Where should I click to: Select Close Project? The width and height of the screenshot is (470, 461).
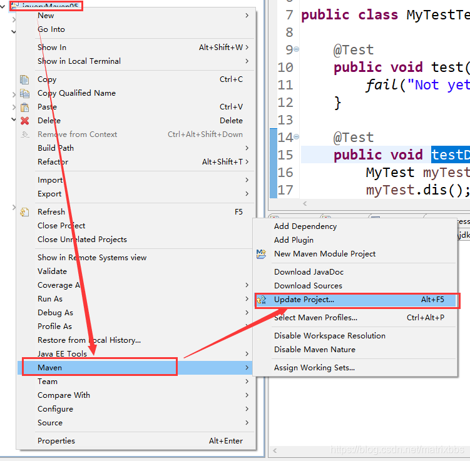(136, 226)
